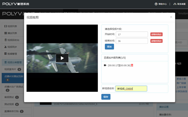
Task: Save the clipped video with 保存
Action: pyautogui.click(x=106, y=97)
